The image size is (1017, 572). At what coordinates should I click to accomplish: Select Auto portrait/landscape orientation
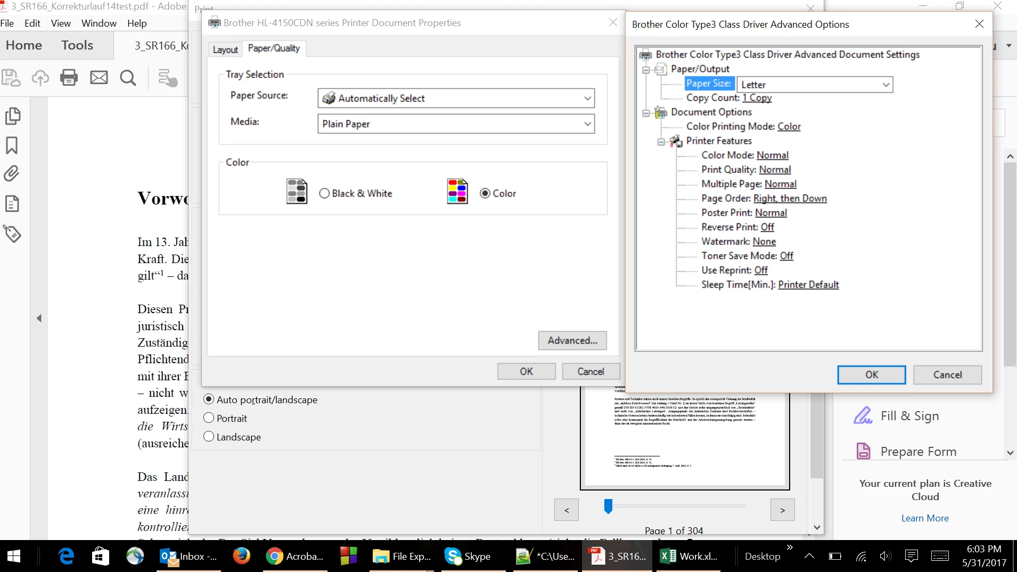209,399
